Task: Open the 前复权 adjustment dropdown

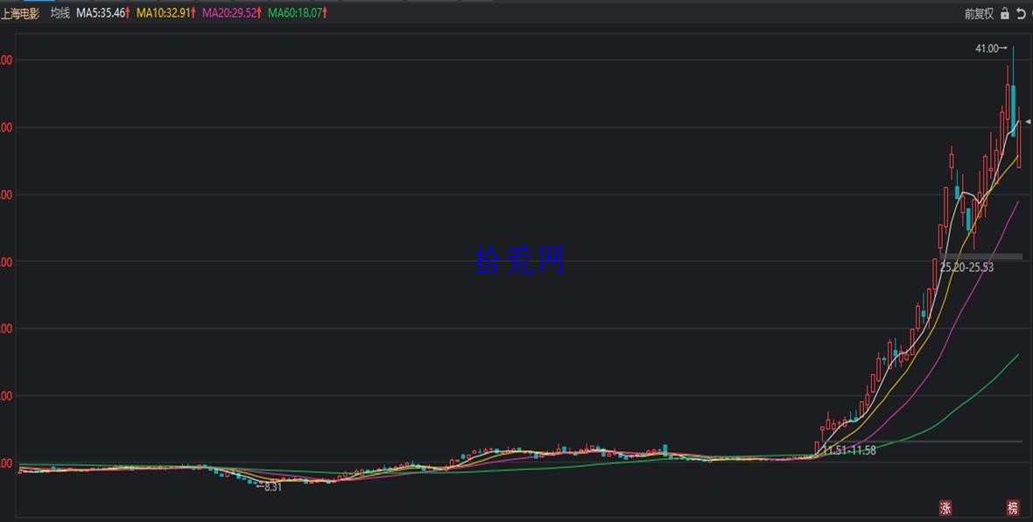Action: coord(979,13)
